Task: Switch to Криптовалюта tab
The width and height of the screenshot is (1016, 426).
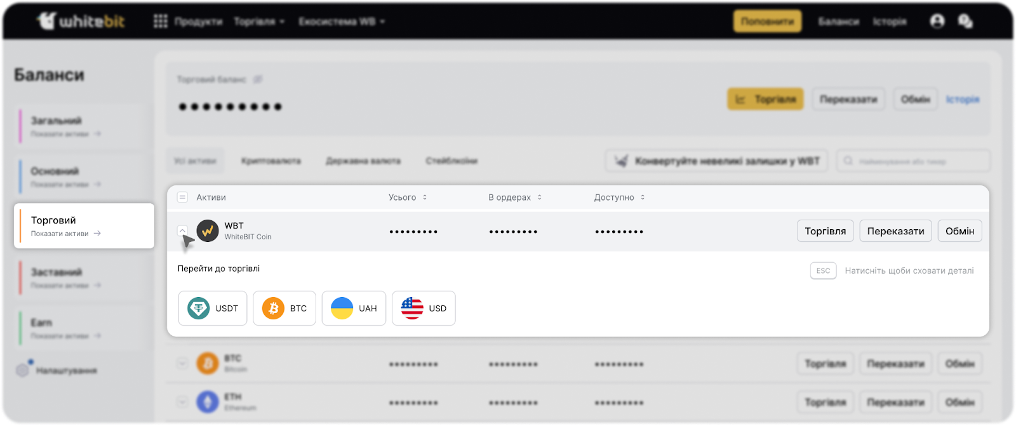Action: [271, 161]
